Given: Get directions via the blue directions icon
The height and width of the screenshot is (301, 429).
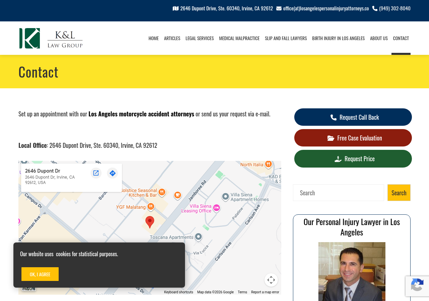Looking at the screenshot, I should click(112, 173).
